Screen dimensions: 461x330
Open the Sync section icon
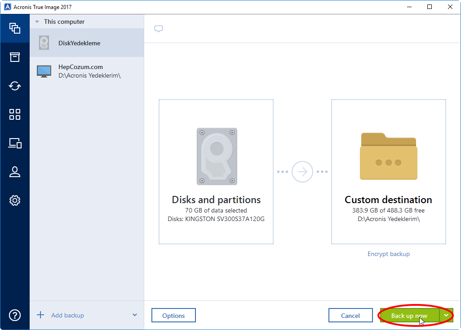15,86
